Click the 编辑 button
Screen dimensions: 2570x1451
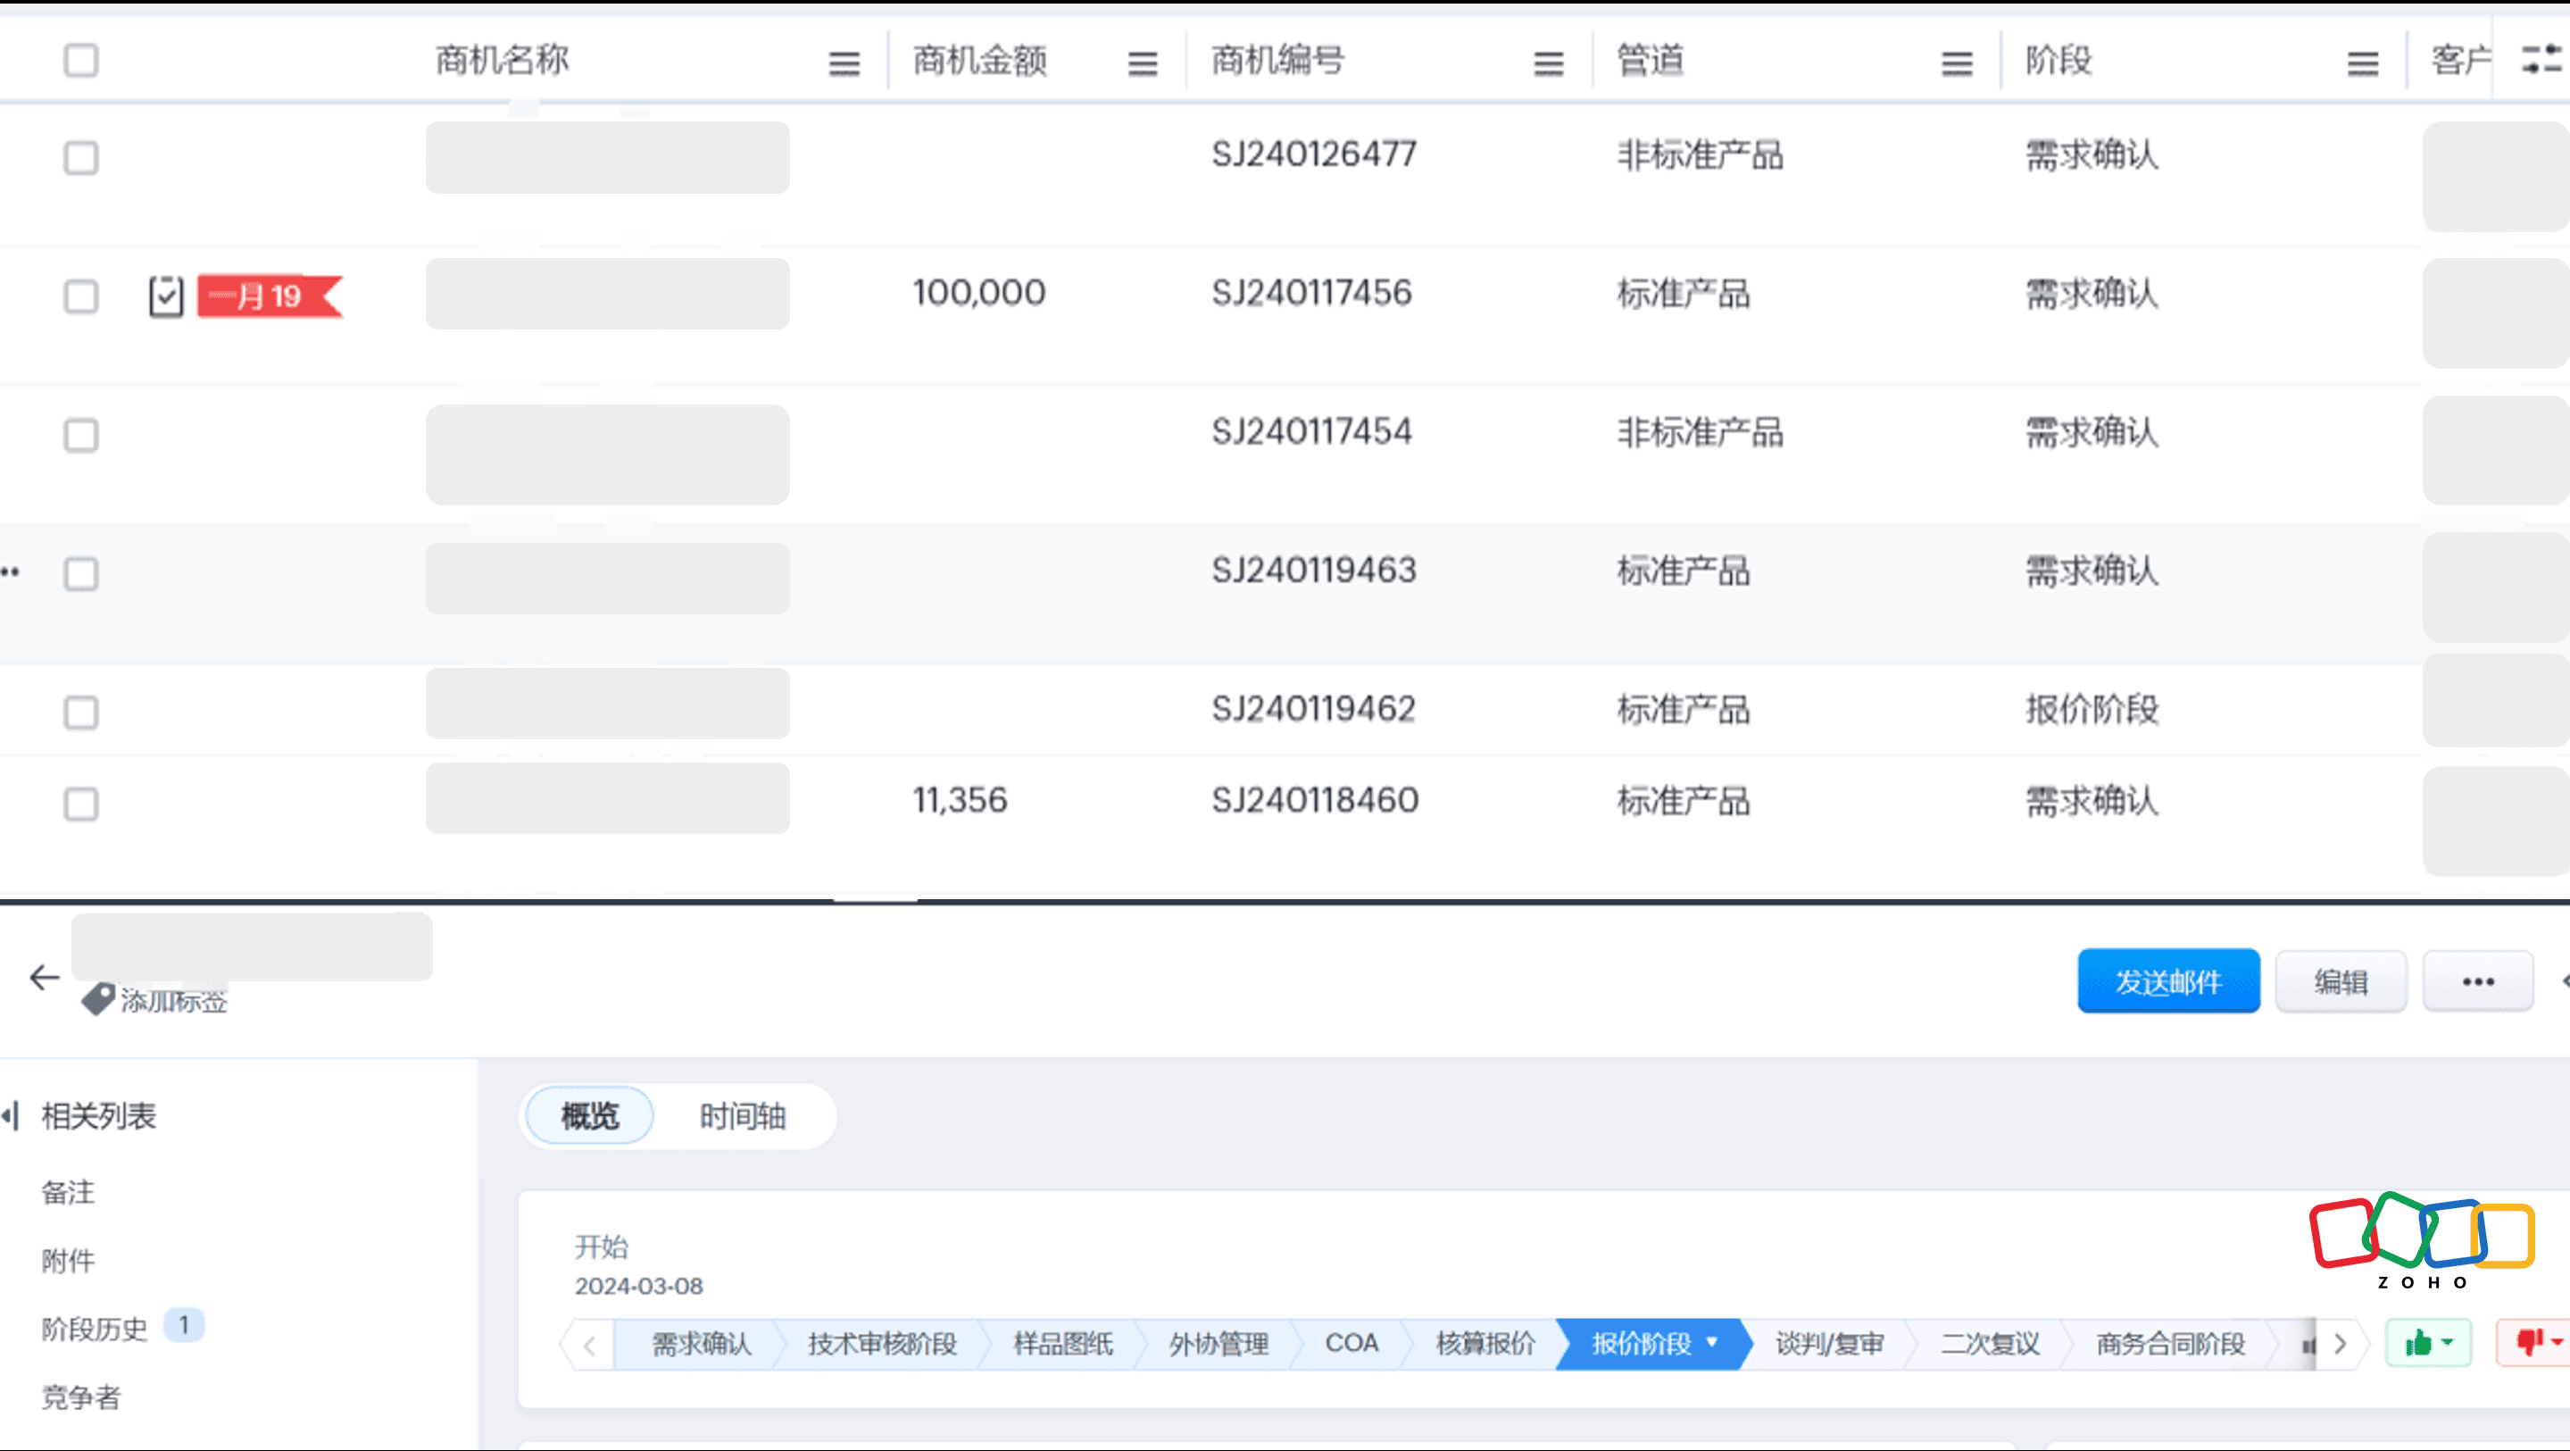(x=2341, y=982)
